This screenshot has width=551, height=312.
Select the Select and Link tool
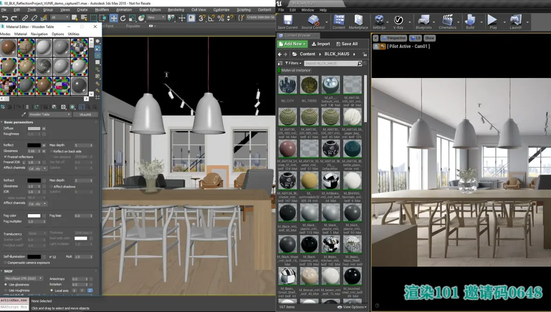click(x=25, y=18)
